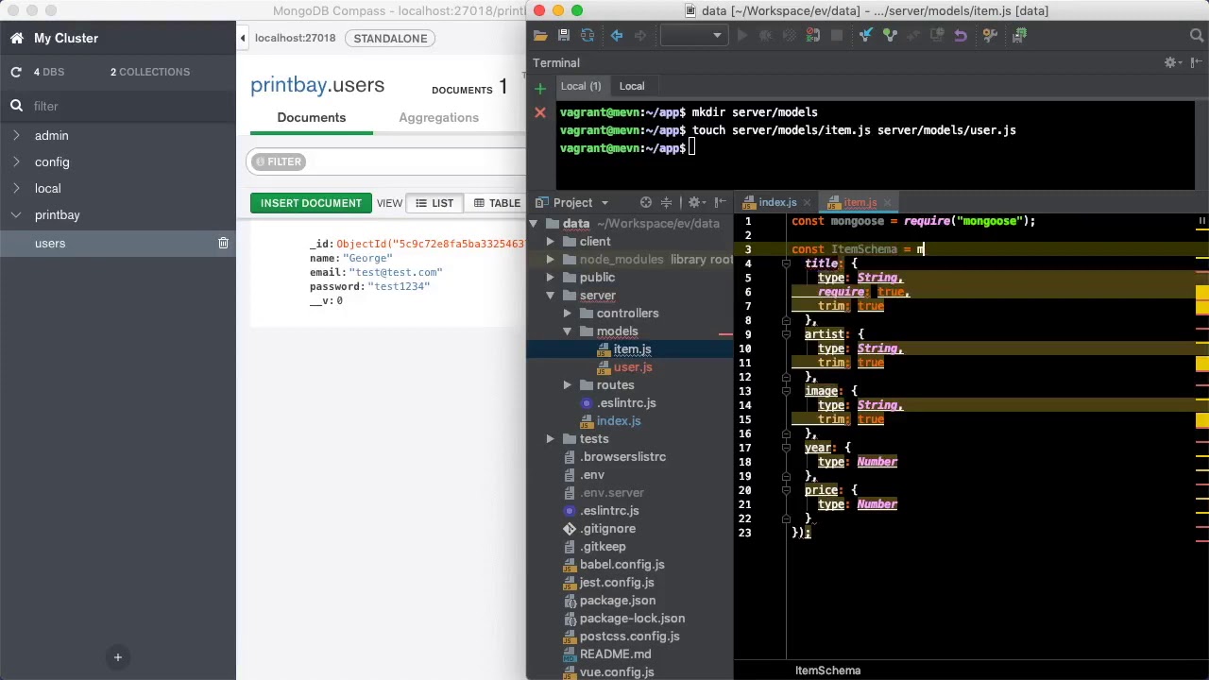Click the Synchronize icon in IDE toolbar
This screenshot has height=680, width=1209.
click(587, 36)
